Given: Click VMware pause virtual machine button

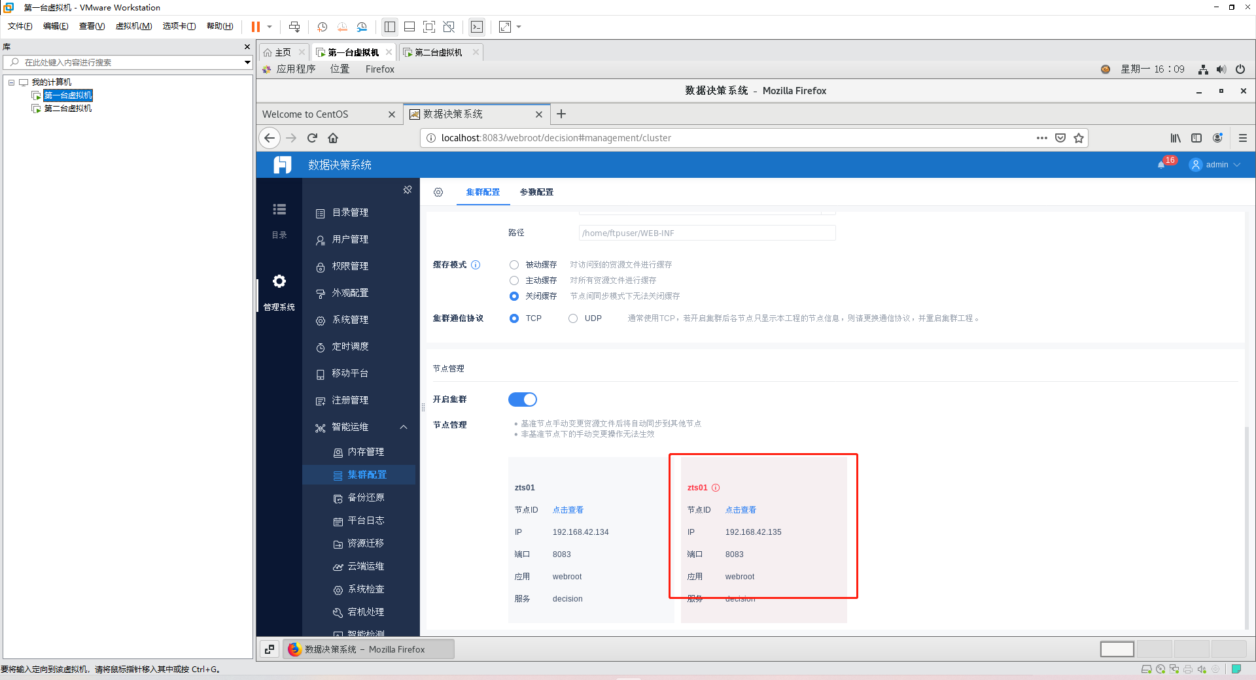Looking at the screenshot, I should 256,27.
